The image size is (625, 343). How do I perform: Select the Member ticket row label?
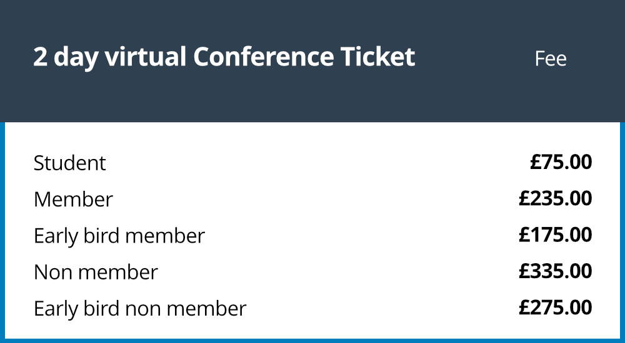pyautogui.click(x=73, y=200)
